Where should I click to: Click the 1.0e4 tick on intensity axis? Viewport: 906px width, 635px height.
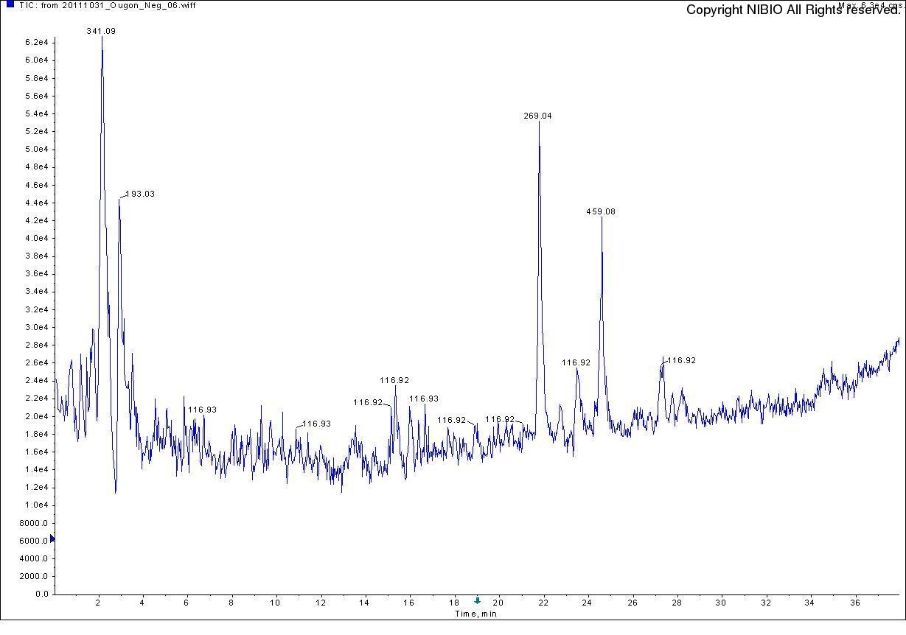point(36,505)
